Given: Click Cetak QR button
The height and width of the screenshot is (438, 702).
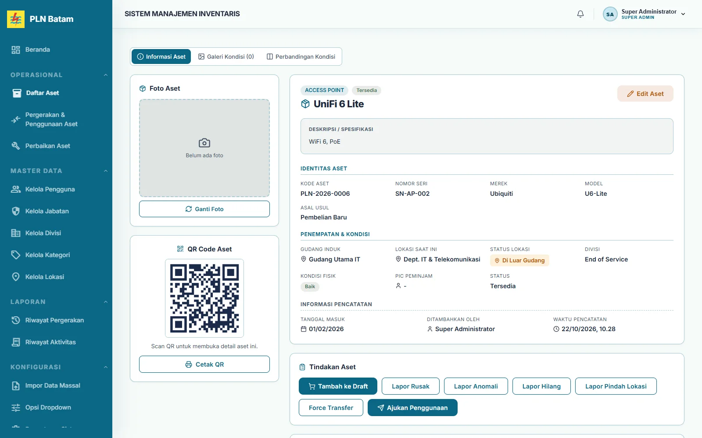Looking at the screenshot, I should pyautogui.click(x=204, y=364).
